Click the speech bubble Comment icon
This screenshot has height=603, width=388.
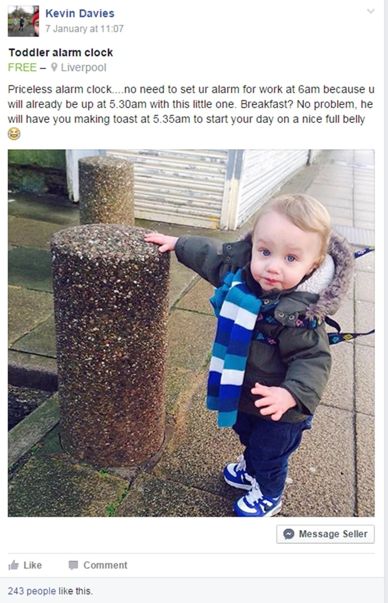(x=73, y=565)
